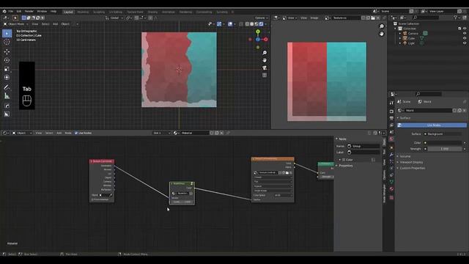Hide the Collection in outliner

[465, 29]
